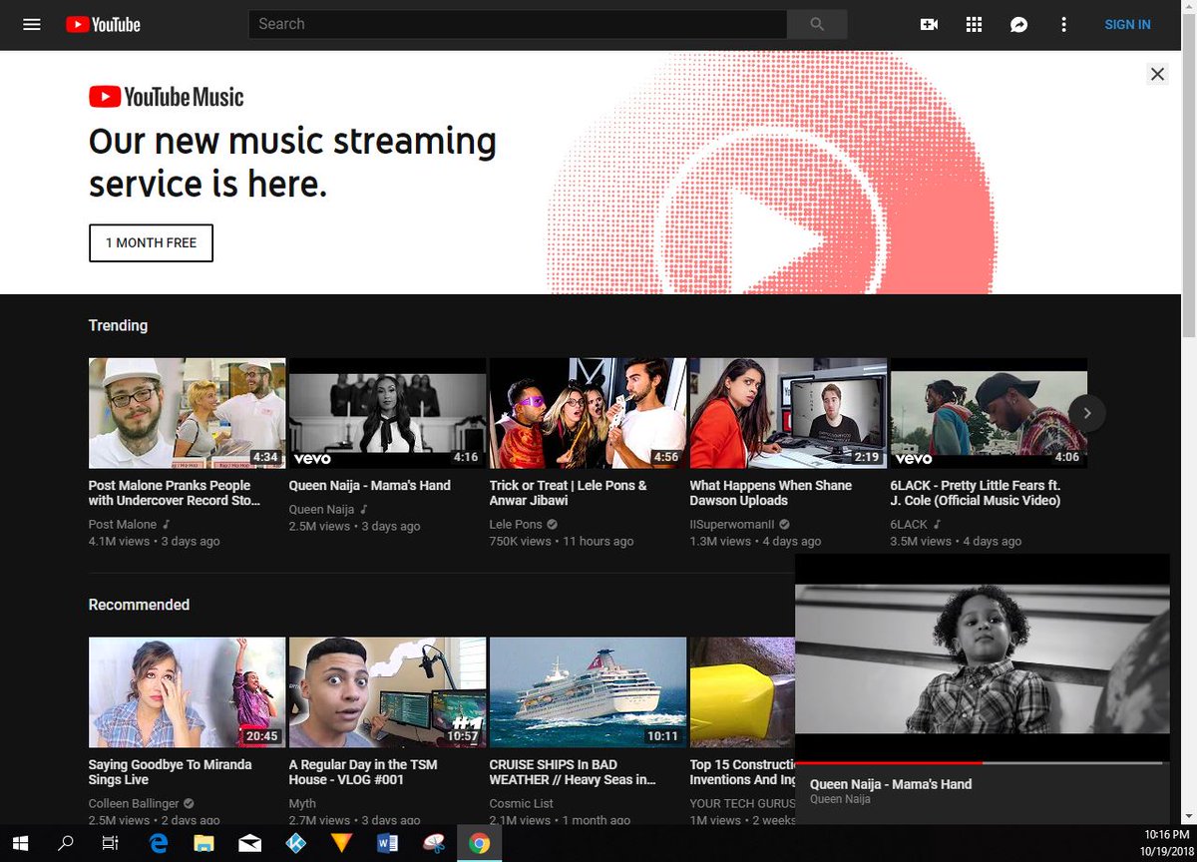Visit Myth channel name
This screenshot has width=1197, height=862.
click(302, 803)
